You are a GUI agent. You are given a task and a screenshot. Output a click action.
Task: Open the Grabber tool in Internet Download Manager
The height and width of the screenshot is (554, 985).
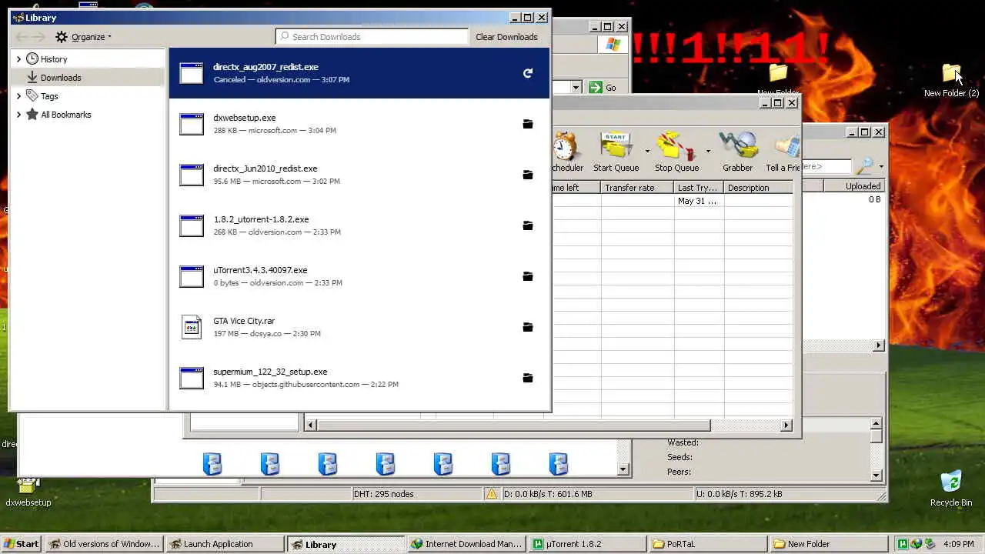coord(737,152)
